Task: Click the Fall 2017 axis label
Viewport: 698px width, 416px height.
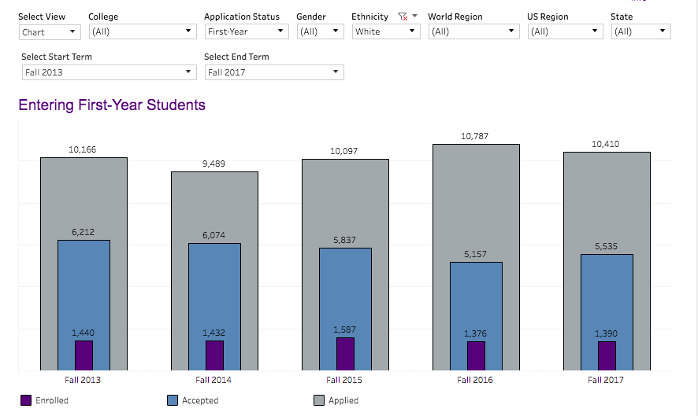Action: pyautogui.click(x=607, y=381)
